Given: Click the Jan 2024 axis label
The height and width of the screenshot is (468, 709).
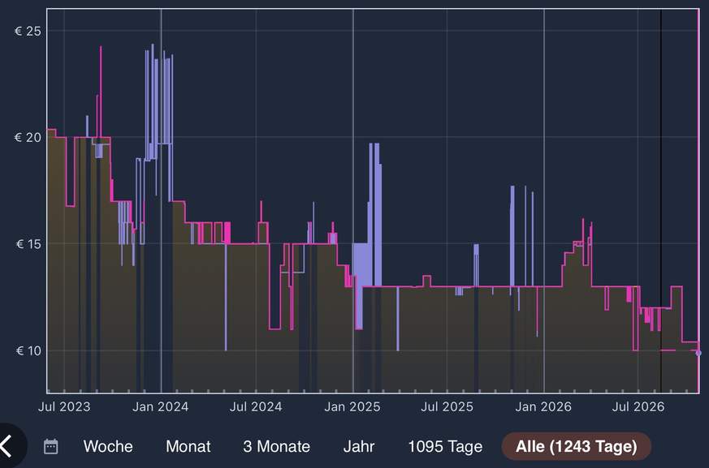Looking at the screenshot, I should (x=161, y=407).
